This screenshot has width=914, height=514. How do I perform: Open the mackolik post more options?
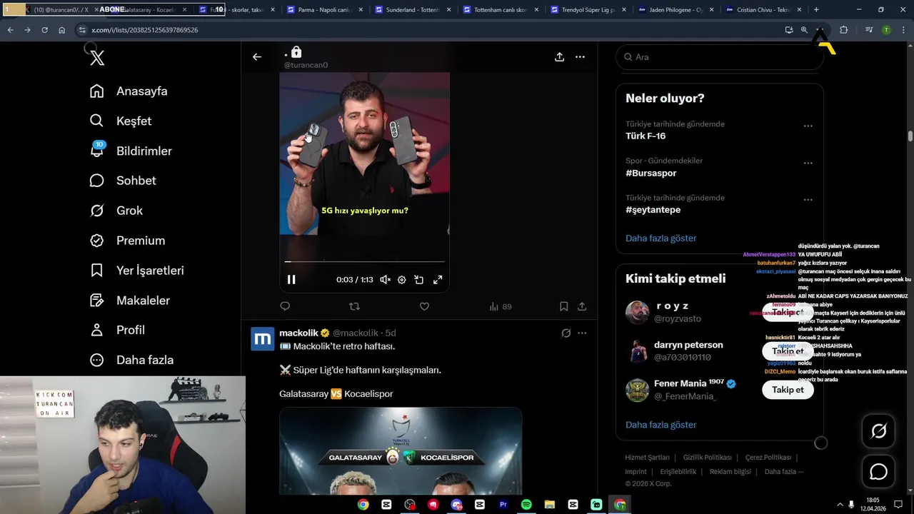(582, 333)
